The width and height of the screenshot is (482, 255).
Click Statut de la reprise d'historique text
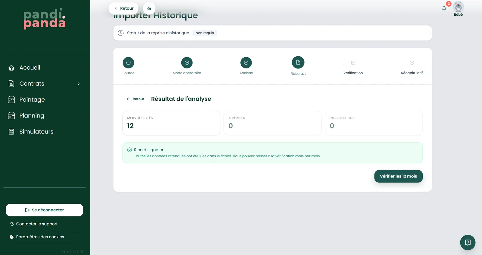click(x=158, y=33)
